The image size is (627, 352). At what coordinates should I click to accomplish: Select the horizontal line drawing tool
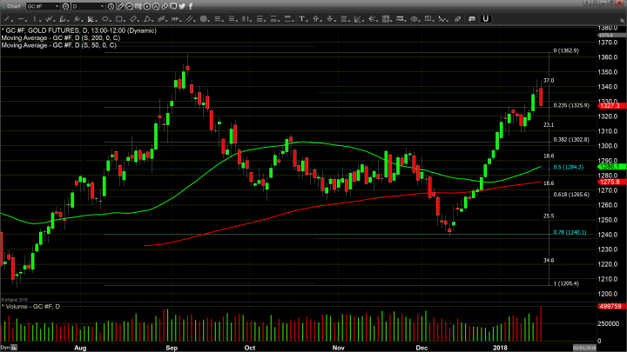20,19
